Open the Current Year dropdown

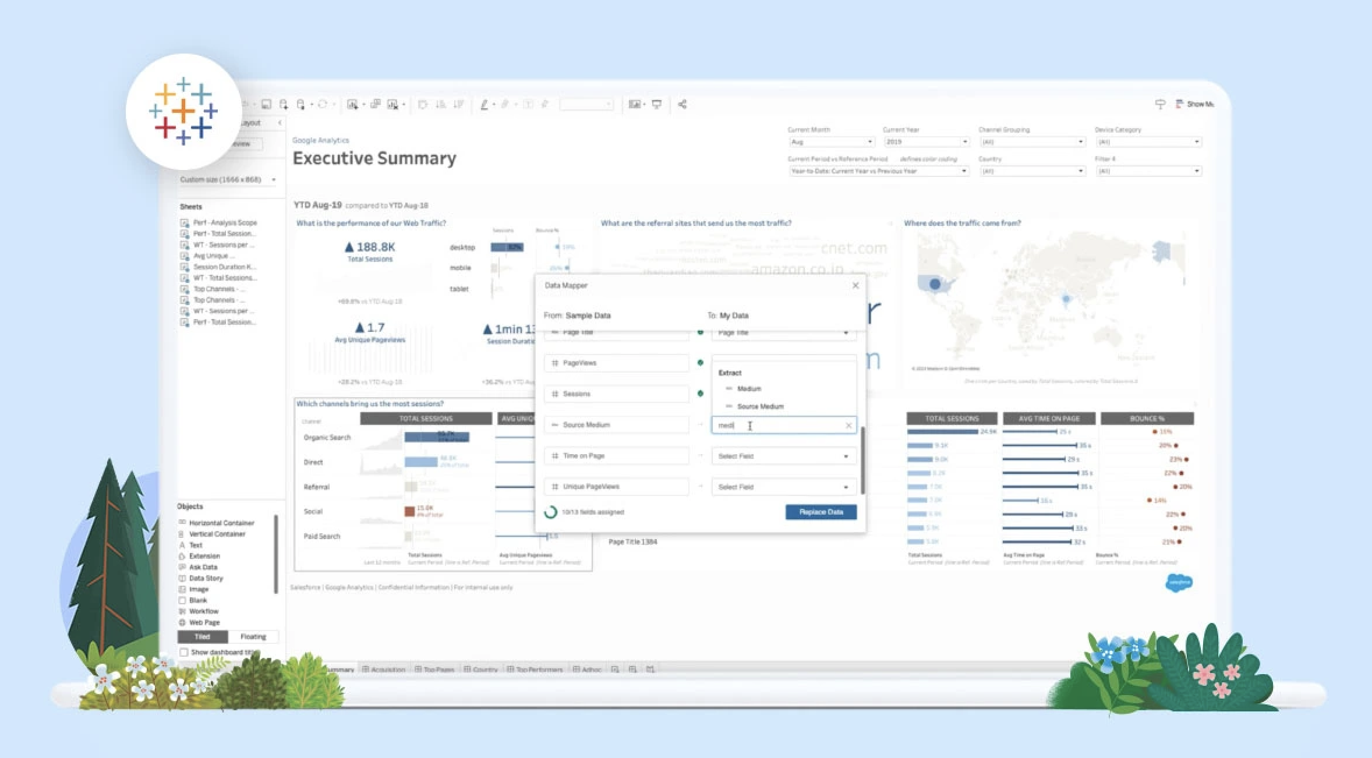(926, 141)
